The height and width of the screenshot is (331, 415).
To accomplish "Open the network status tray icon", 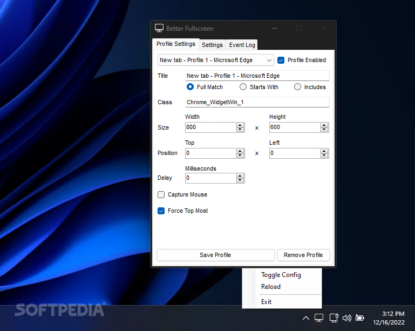I will (x=334, y=318).
